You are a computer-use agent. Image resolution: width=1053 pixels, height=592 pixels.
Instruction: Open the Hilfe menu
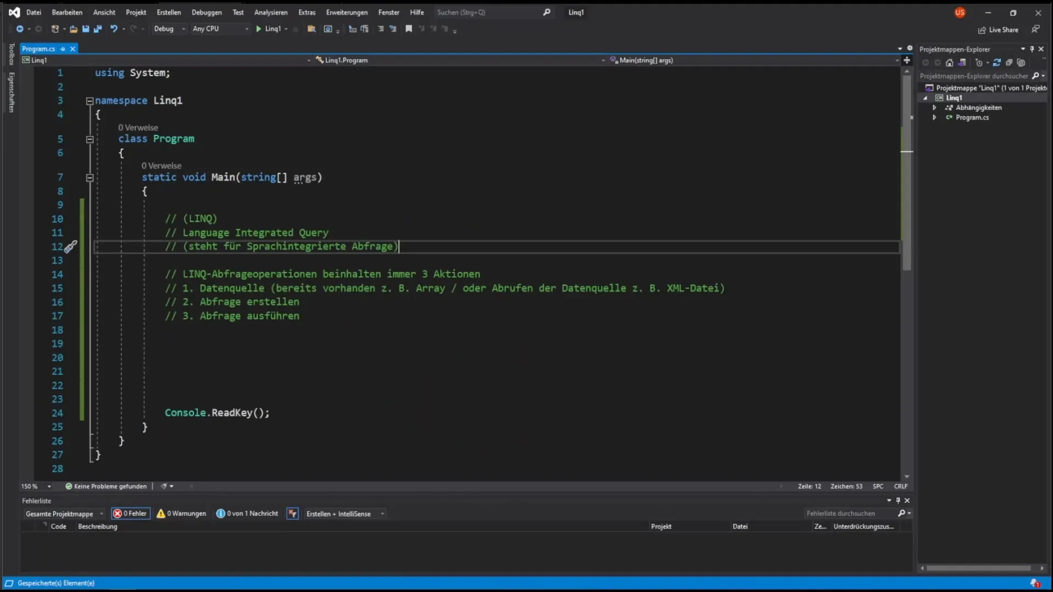tap(417, 12)
